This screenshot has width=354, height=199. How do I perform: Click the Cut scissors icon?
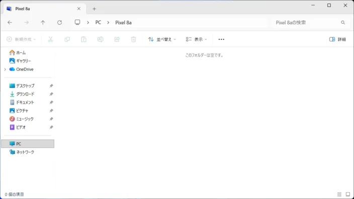point(51,39)
